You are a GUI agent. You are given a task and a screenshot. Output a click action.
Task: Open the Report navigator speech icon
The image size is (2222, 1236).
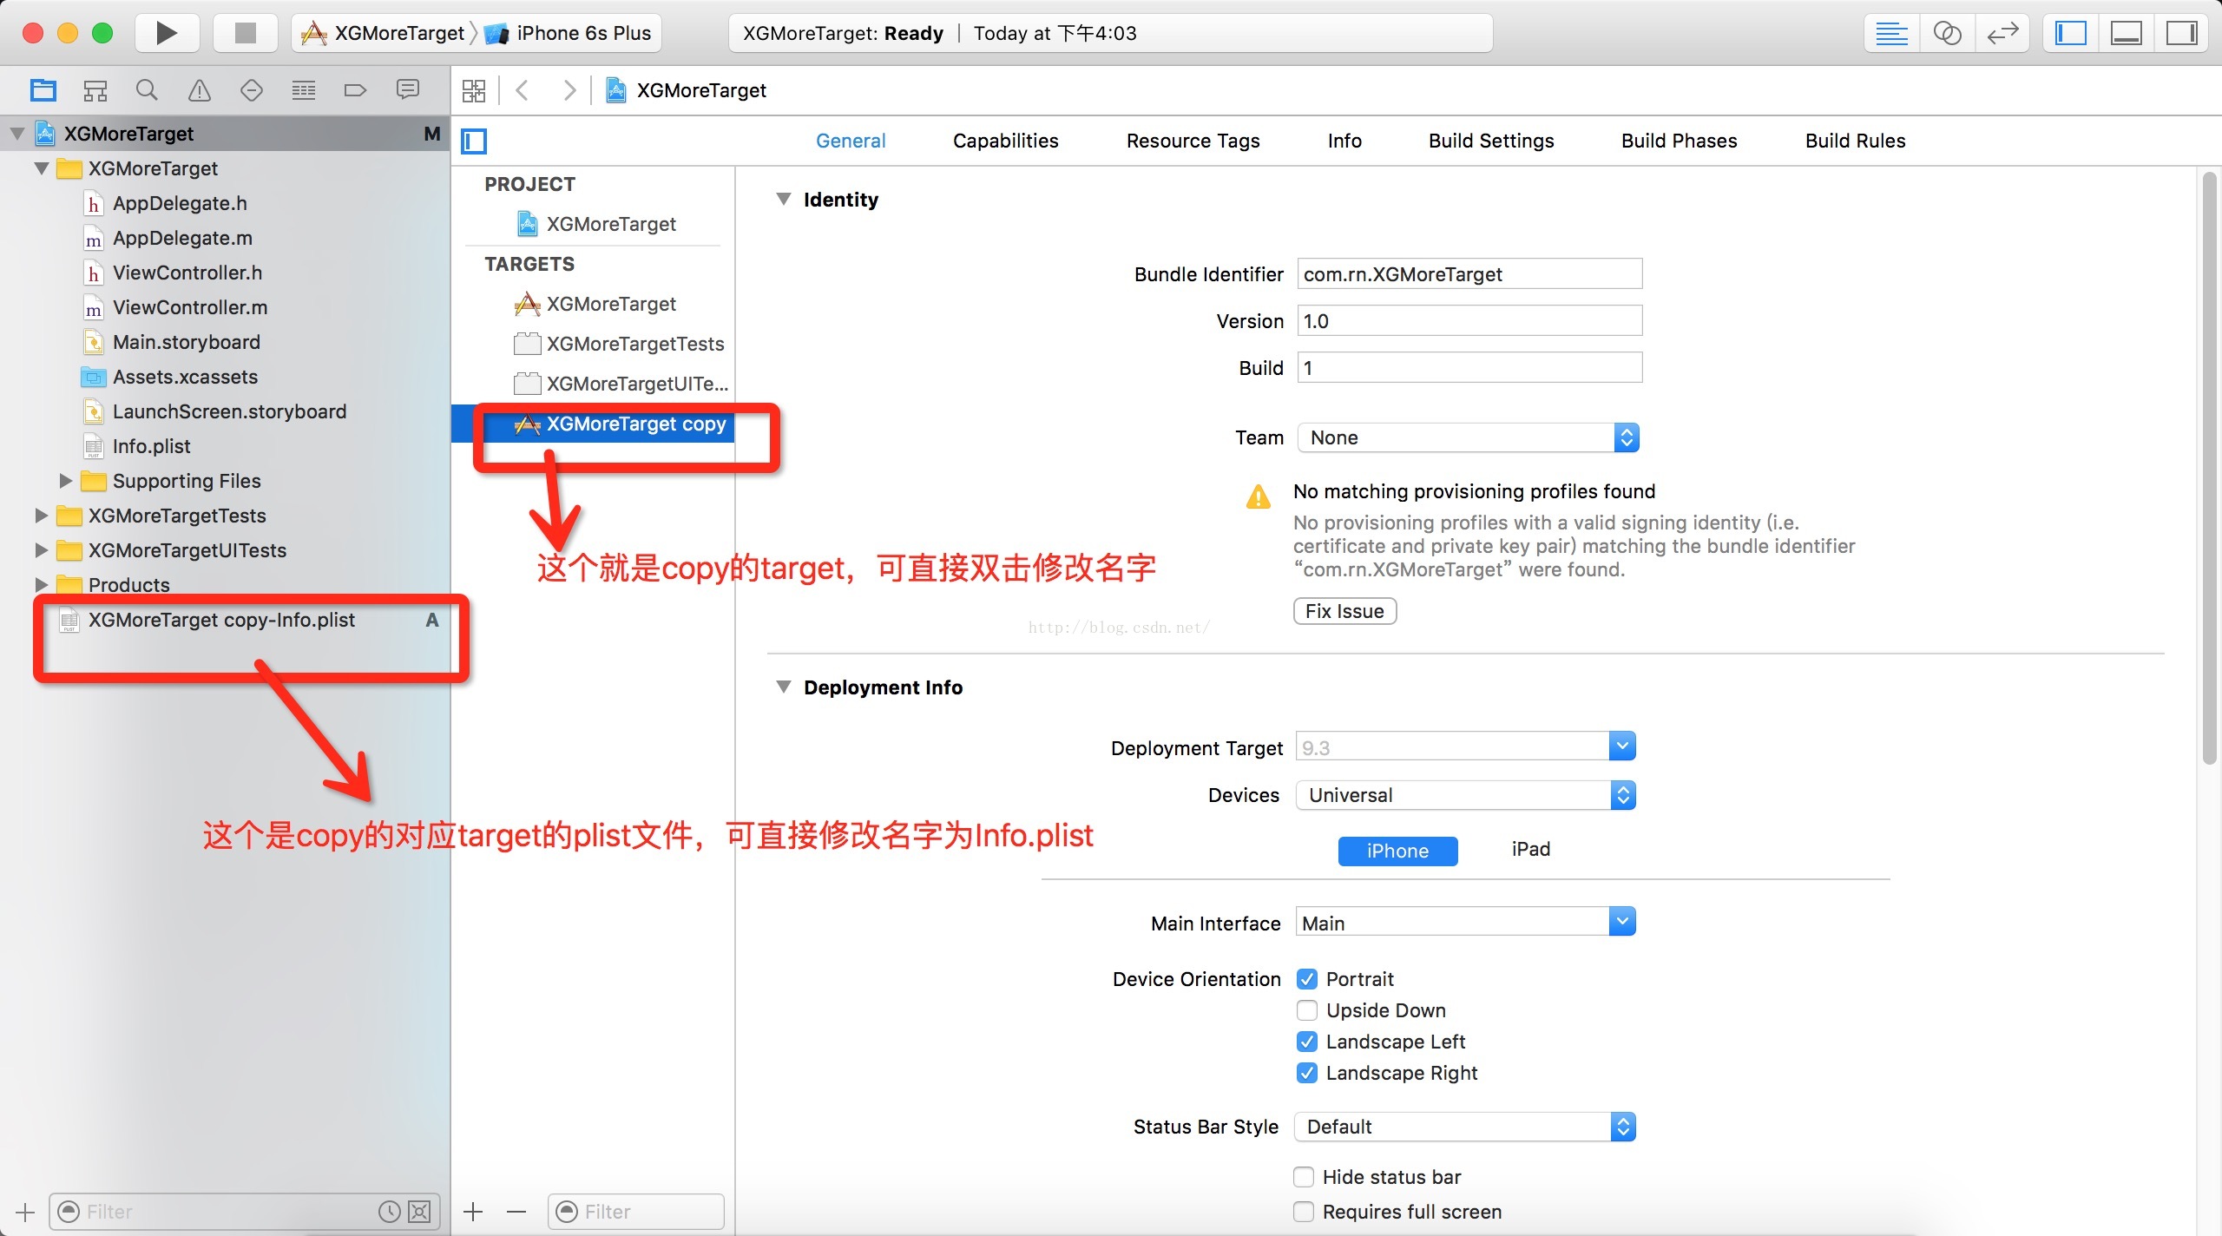coord(407,90)
